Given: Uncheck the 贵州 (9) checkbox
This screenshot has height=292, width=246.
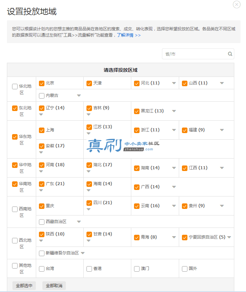Looking at the screenshot, I should [x=185, y=206].
